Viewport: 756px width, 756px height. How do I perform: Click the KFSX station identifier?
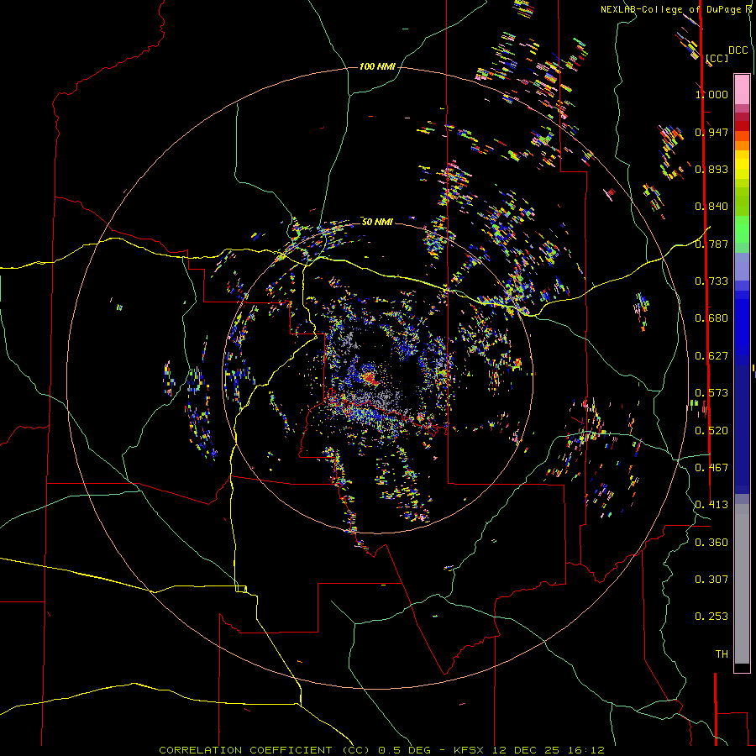coord(470,750)
